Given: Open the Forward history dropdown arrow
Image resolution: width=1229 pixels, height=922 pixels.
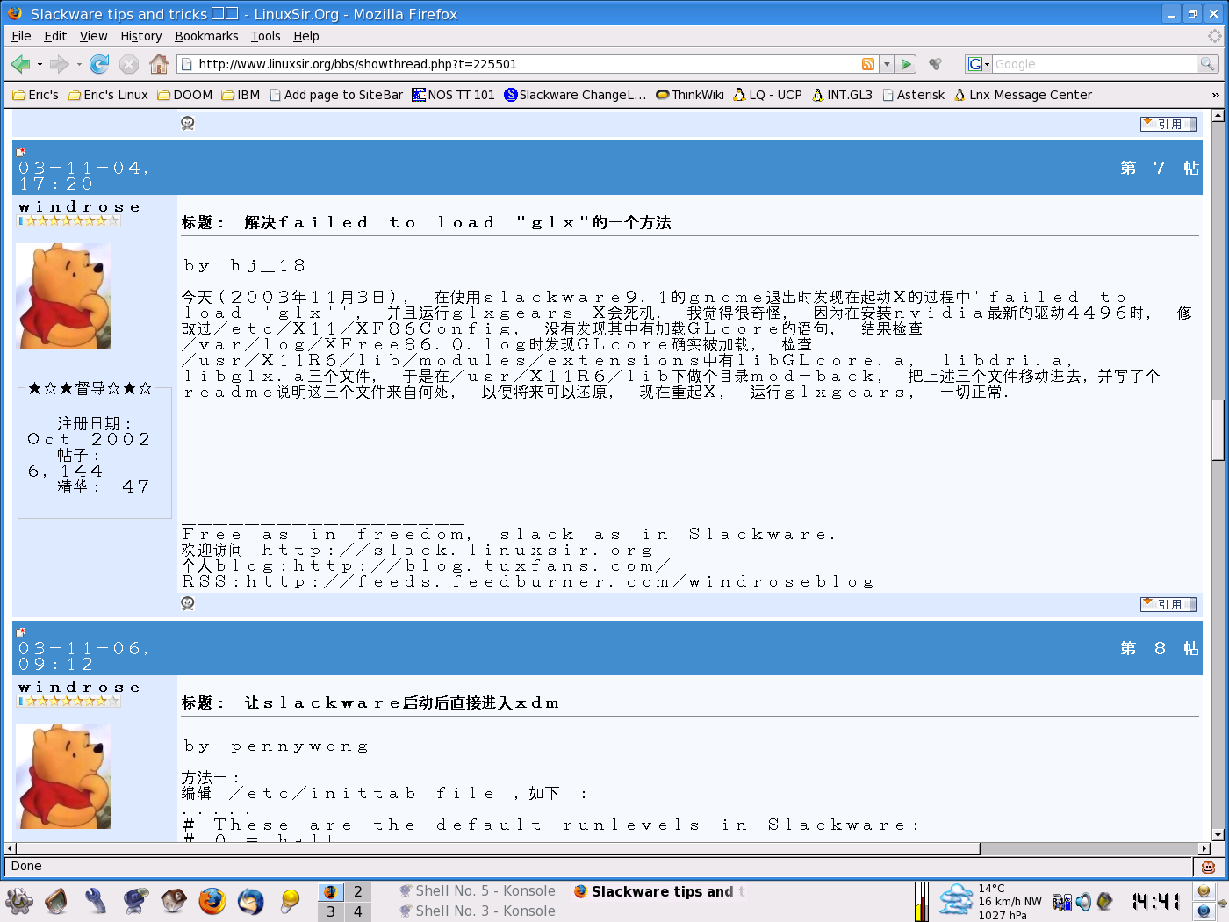Looking at the screenshot, I should [79, 64].
